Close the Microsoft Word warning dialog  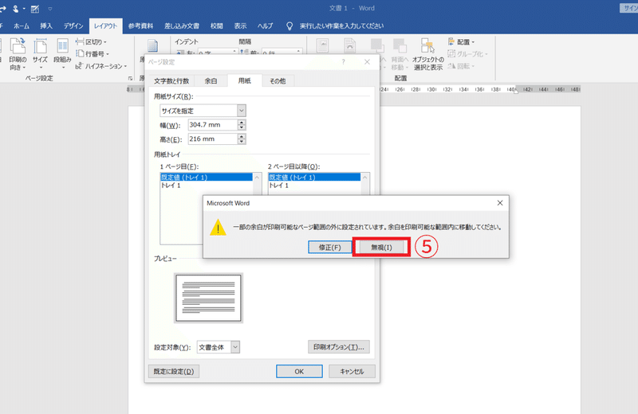pos(500,203)
